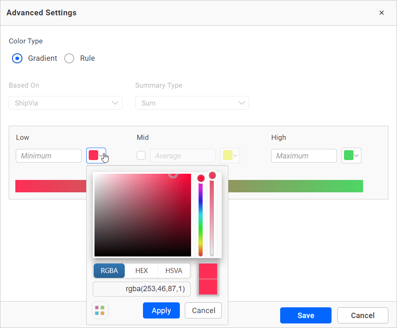Screen dimensions: 397x328
Task: Click Apply in the color picker
Action: (161, 311)
